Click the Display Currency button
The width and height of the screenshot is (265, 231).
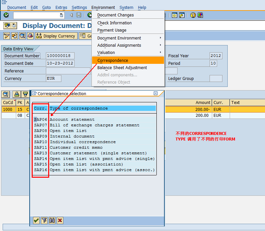pyautogui.click(x=56, y=36)
